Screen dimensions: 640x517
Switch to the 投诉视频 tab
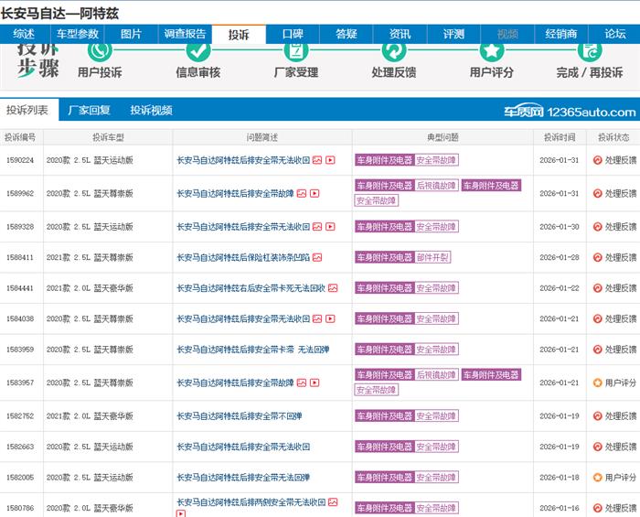(x=151, y=111)
